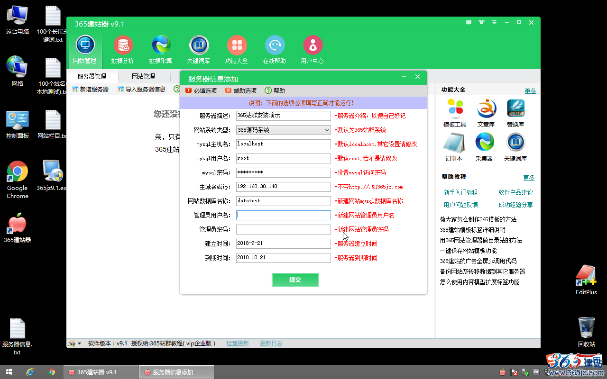Open the 在线帮助 toolbar section

tap(275, 50)
